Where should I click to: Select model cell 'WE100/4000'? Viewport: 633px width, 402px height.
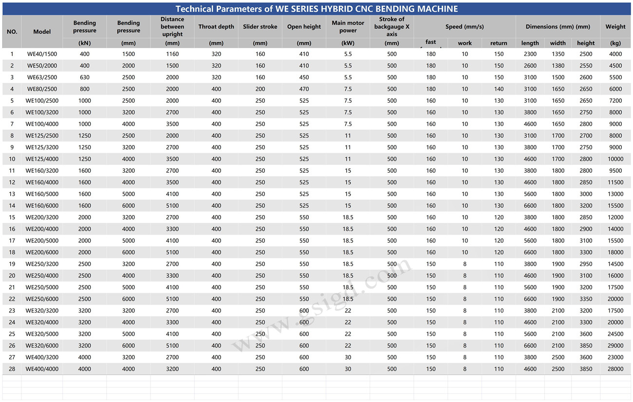coord(42,124)
